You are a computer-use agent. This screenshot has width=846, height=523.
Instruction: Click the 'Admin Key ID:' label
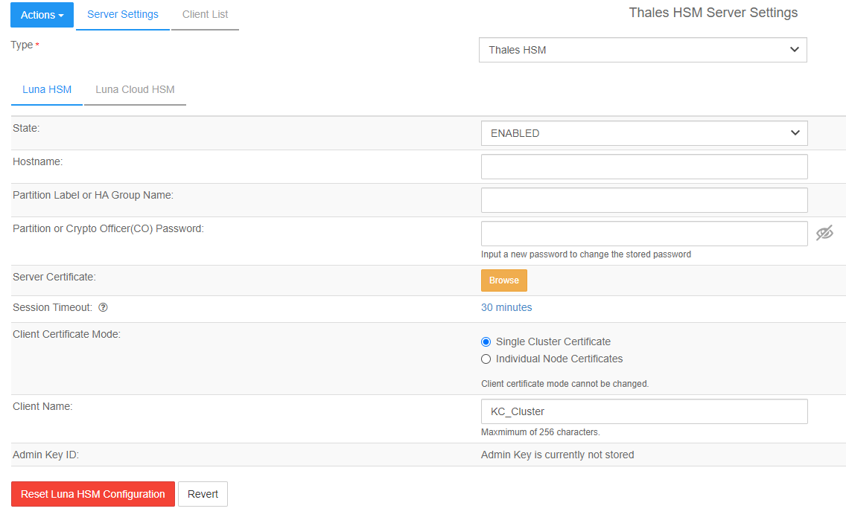pos(46,455)
